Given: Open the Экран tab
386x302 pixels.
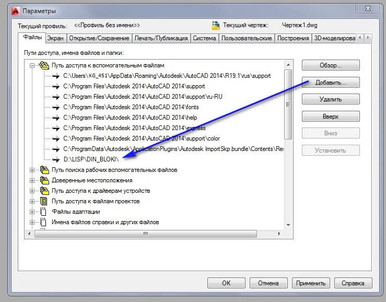Looking at the screenshot, I should pos(55,38).
